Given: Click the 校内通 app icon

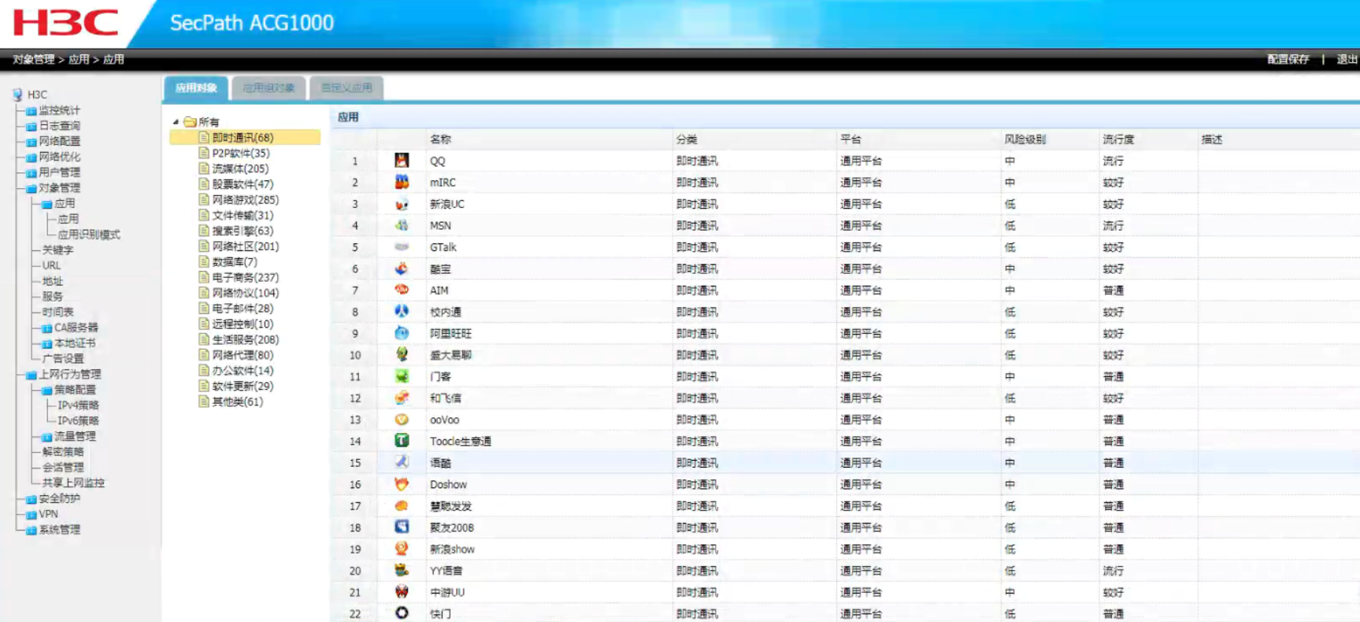Looking at the screenshot, I should coord(402,312).
